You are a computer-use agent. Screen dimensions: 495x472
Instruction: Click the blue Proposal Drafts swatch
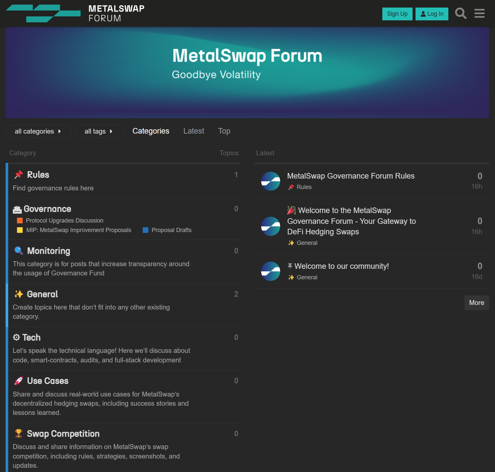pyautogui.click(x=146, y=230)
